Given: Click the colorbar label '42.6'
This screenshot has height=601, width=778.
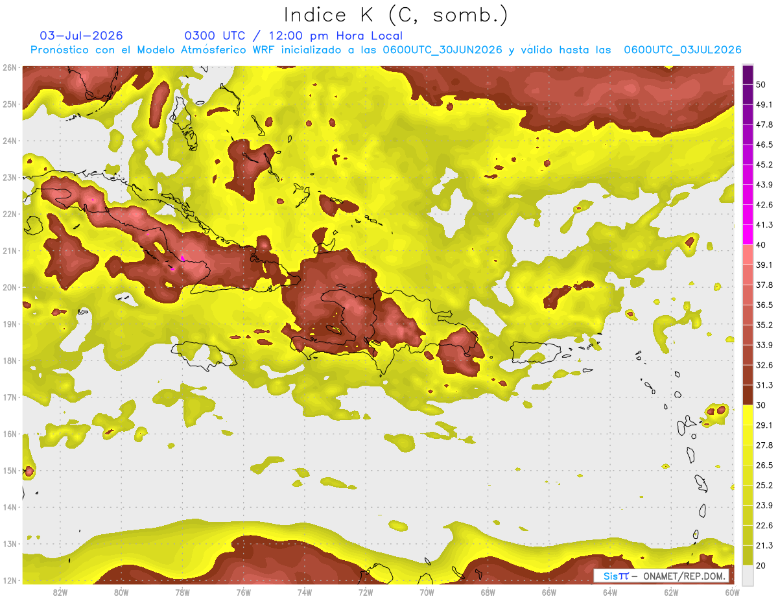Looking at the screenshot, I should click(x=765, y=205).
